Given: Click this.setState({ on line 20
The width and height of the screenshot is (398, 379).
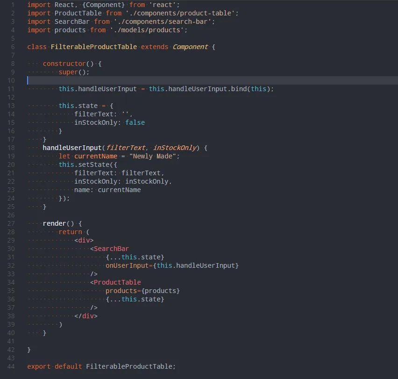Looking at the screenshot, I should pyautogui.click(x=88, y=164).
